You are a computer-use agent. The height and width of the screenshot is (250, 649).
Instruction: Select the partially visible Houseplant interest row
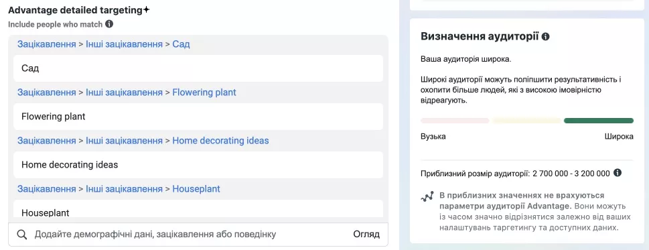(198, 208)
